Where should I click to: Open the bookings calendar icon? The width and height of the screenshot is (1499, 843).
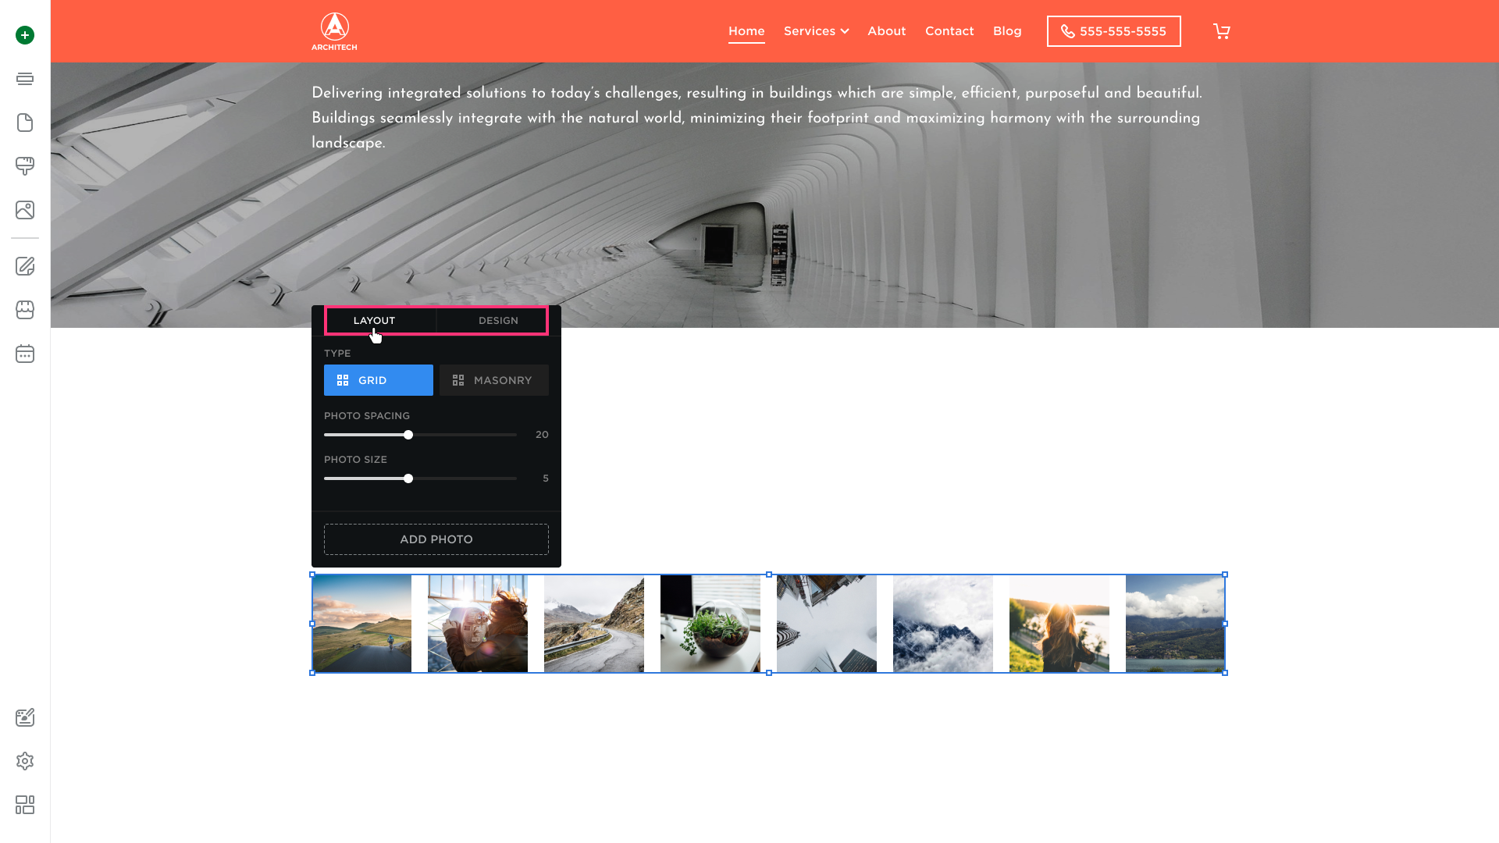[25, 354]
